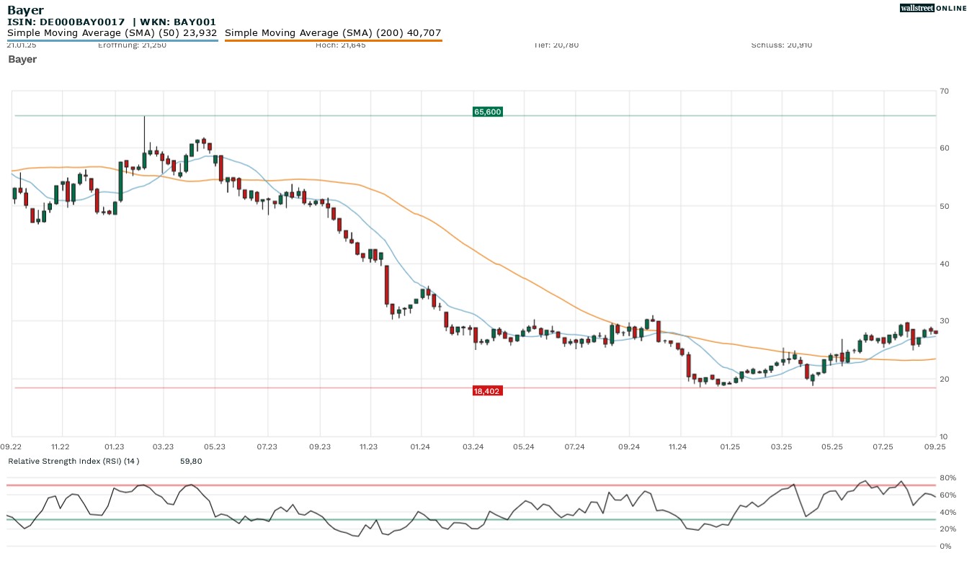This screenshot has height=566, width=972.
Task: Click the 01.24 x-axis label
Action: point(420,446)
